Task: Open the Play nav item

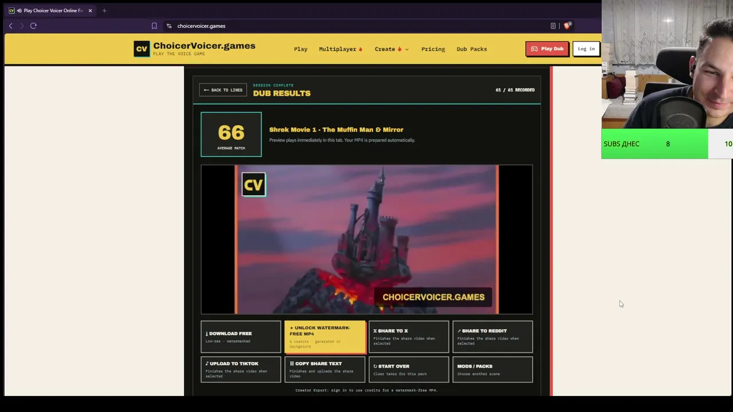Action: click(301, 49)
